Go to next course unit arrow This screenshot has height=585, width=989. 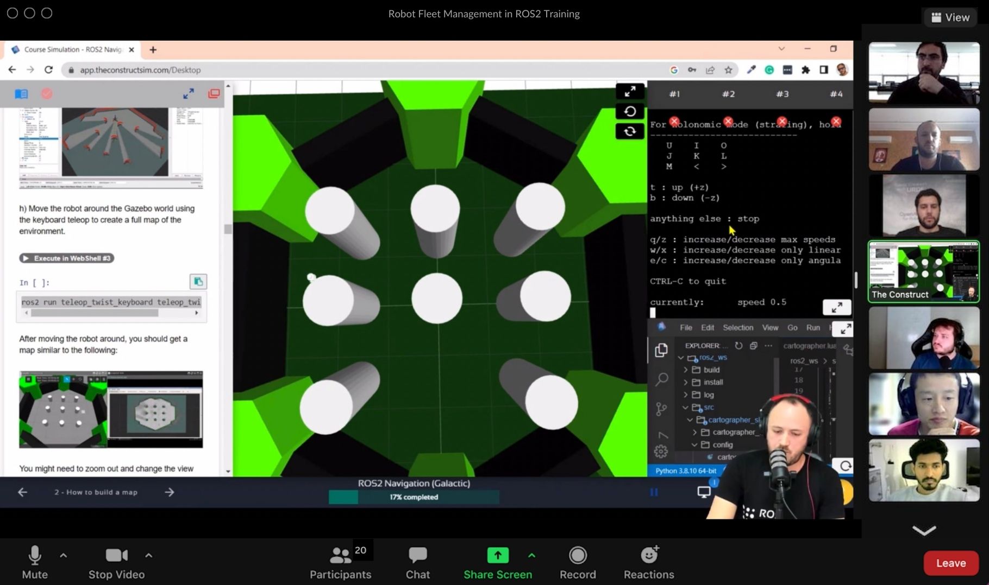[x=170, y=492]
